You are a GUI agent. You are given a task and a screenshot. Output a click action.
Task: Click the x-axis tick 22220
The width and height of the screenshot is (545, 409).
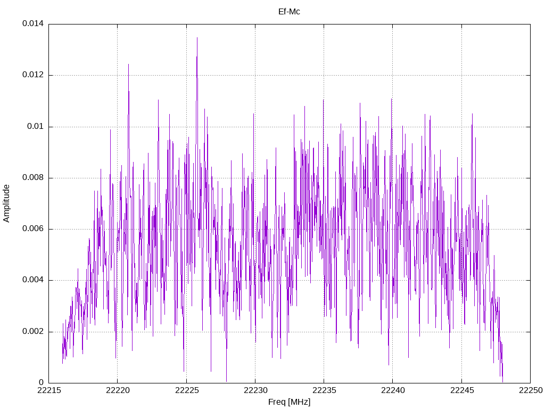(118, 390)
